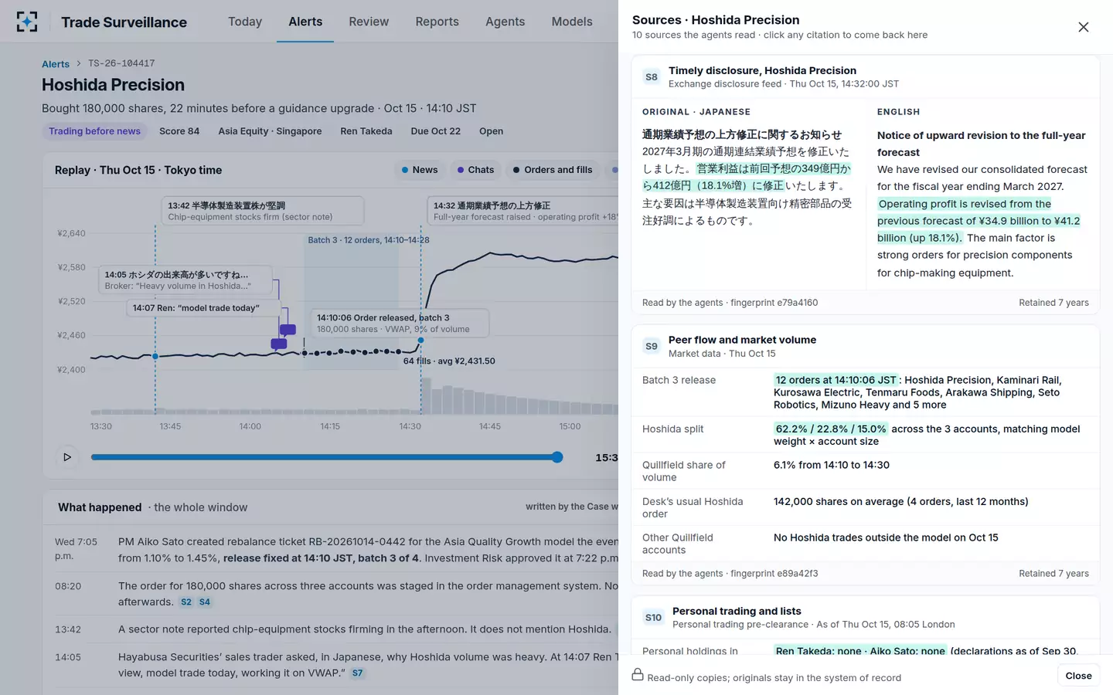Open the Models tab
This screenshot has height=695, width=1113.
(572, 22)
